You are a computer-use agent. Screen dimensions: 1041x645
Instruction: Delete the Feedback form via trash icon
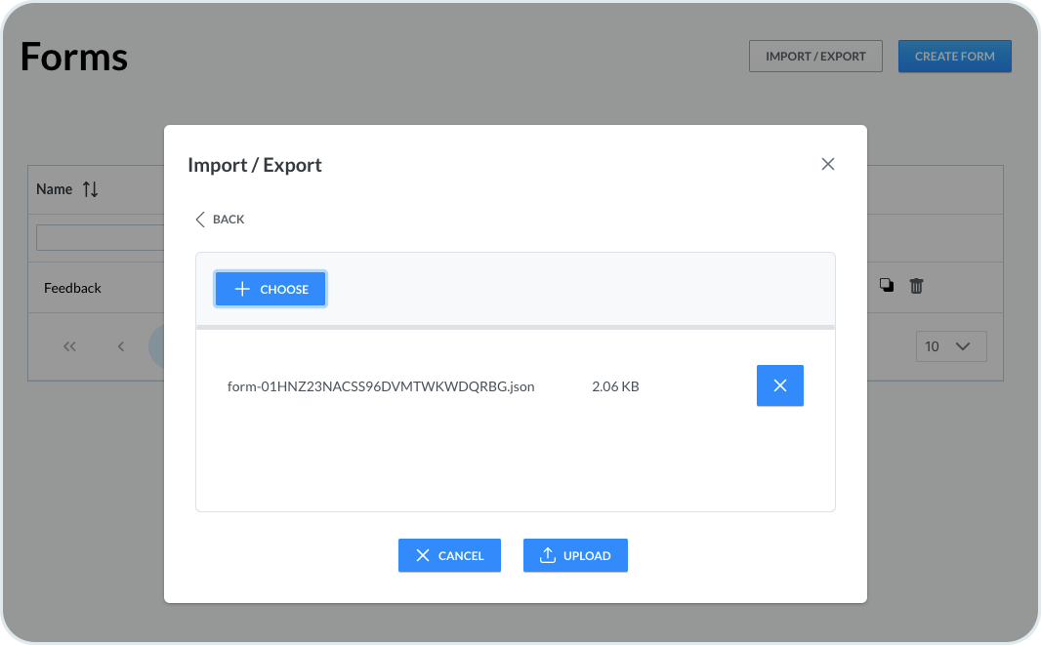click(x=916, y=286)
